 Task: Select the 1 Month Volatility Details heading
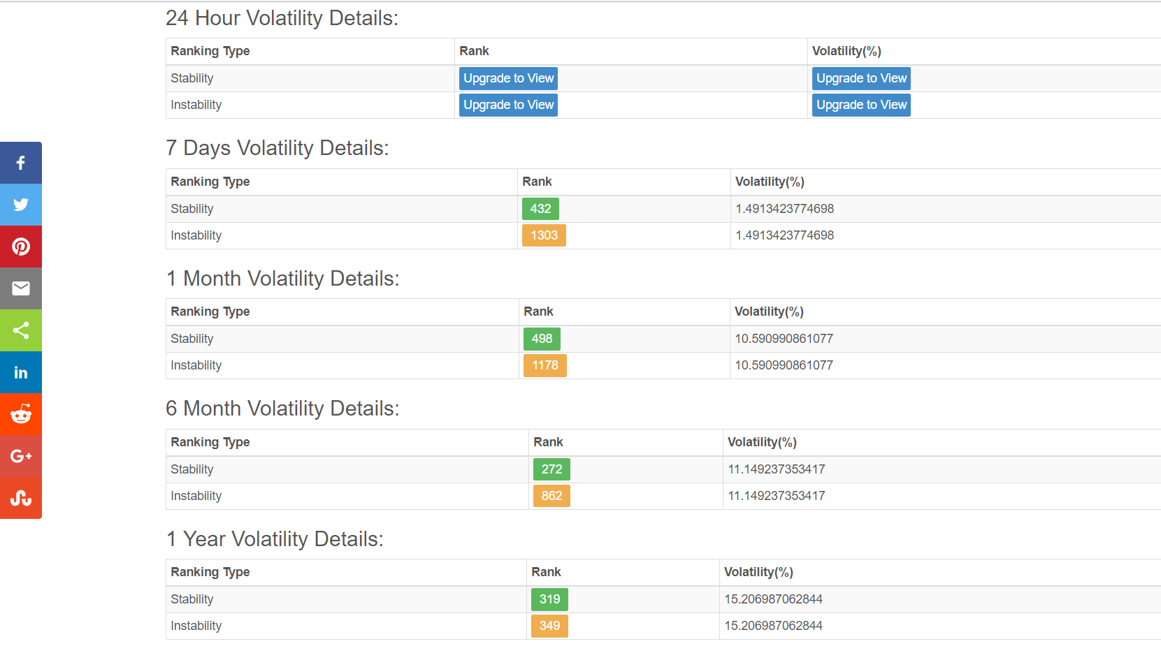pyautogui.click(x=283, y=279)
